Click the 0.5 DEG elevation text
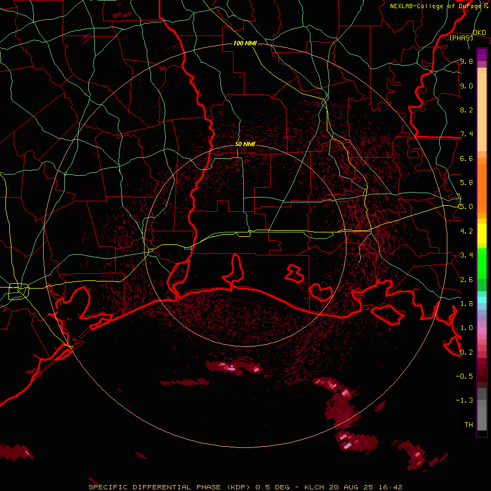Viewport: 491px width, 491px height. (x=272, y=487)
